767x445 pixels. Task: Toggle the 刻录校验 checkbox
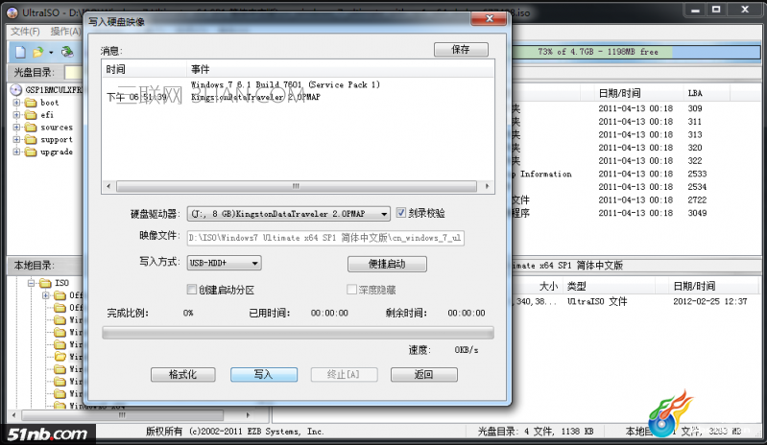[x=401, y=213]
